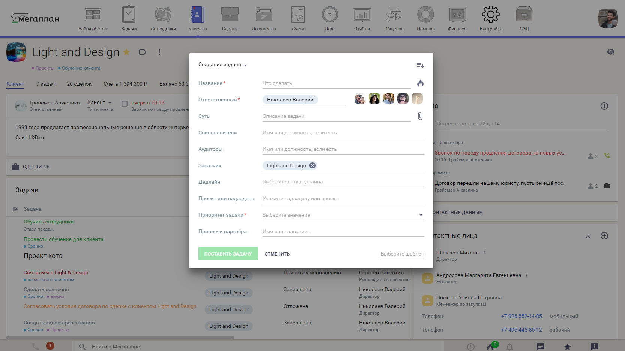Click the Аудиторы input field

pyautogui.click(x=343, y=149)
